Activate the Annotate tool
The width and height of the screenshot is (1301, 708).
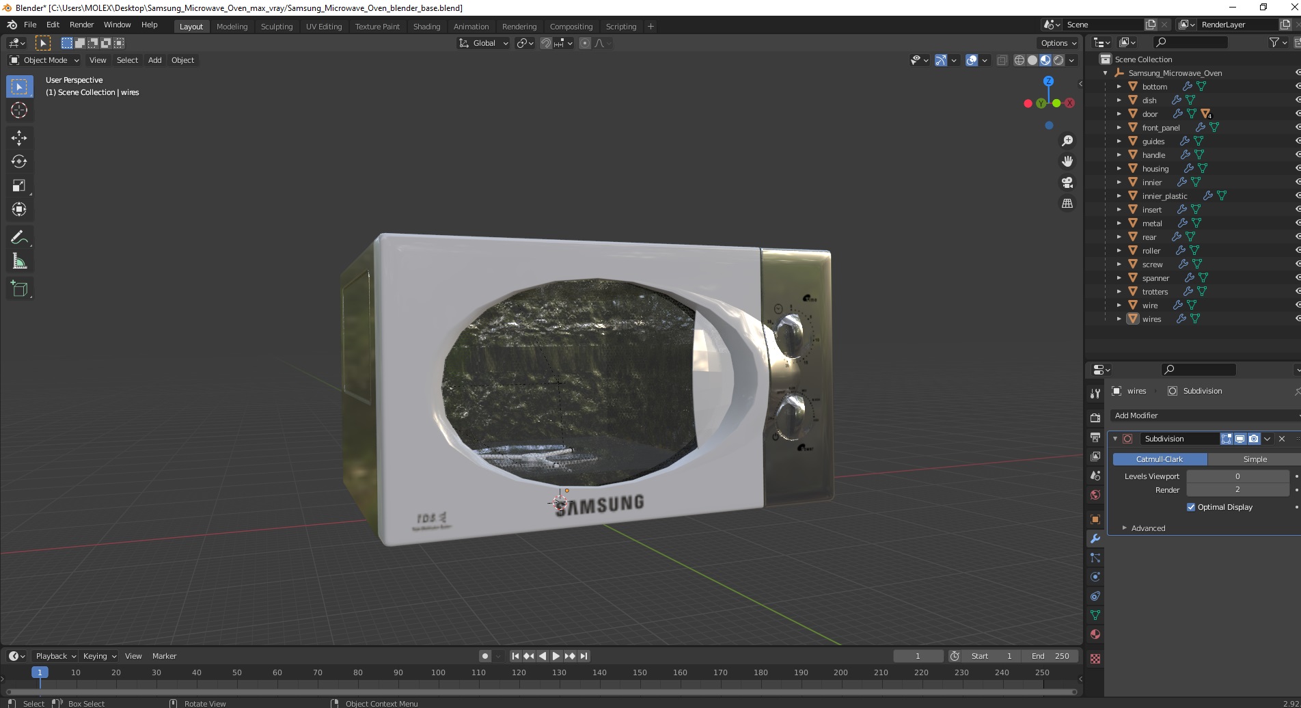[19, 238]
